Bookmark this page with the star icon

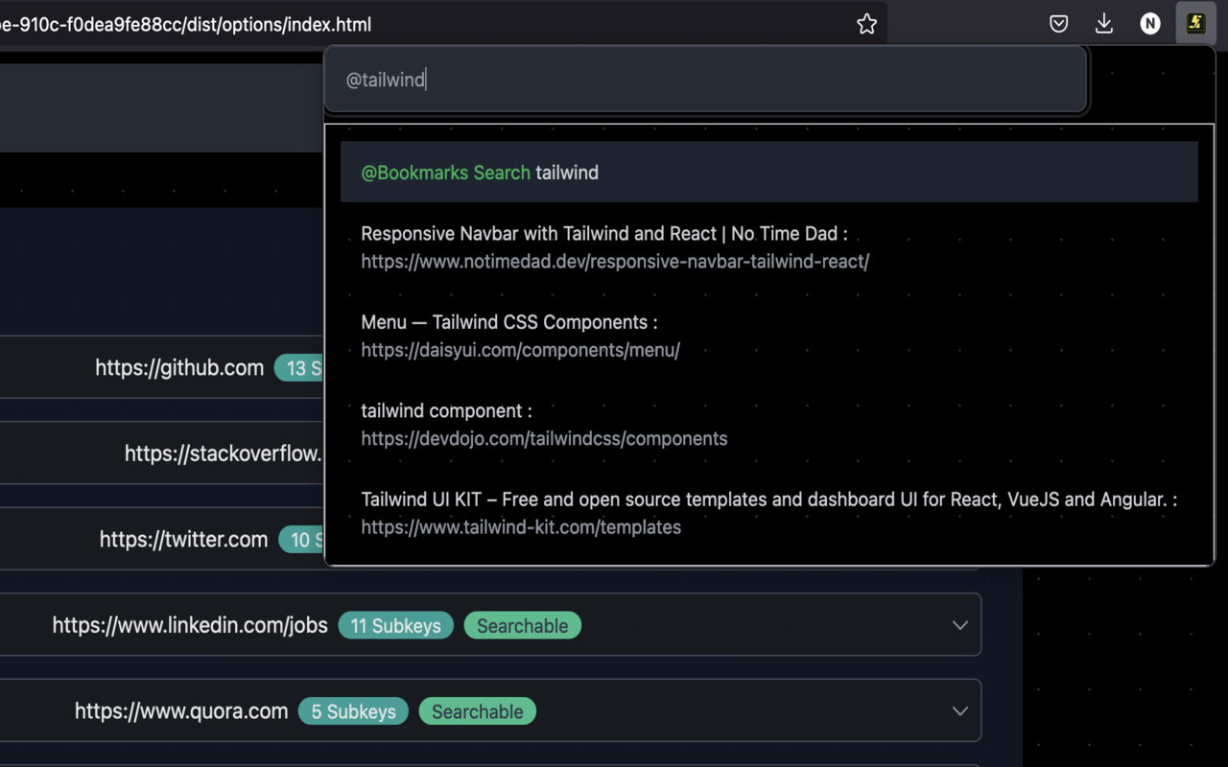coord(866,24)
